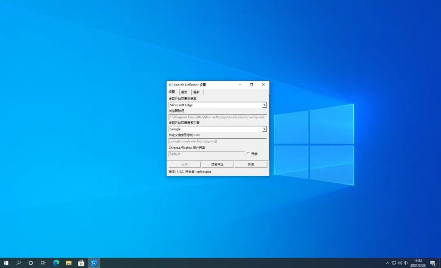Launch Microsoft Store from the taskbar
Screen dimensions: 441x268
tap(81, 263)
